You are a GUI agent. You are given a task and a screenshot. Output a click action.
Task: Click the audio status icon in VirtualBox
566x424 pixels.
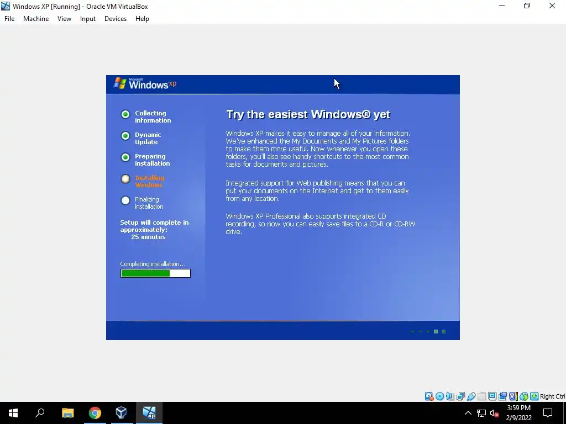click(450, 396)
